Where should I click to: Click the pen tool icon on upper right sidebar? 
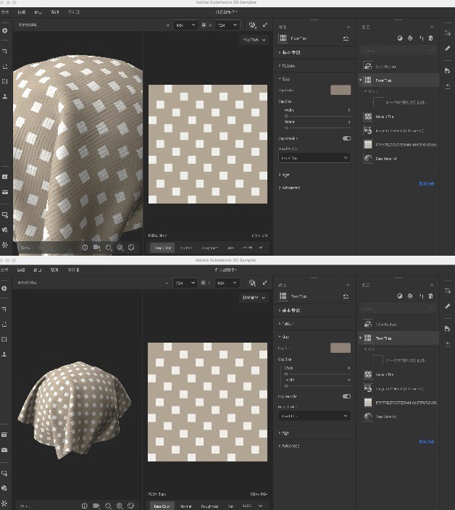click(448, 49)
